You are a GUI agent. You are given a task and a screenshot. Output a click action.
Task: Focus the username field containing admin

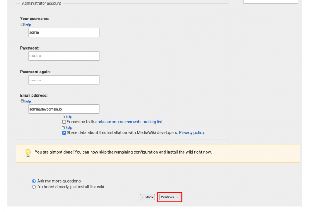(x=64, y=32)
